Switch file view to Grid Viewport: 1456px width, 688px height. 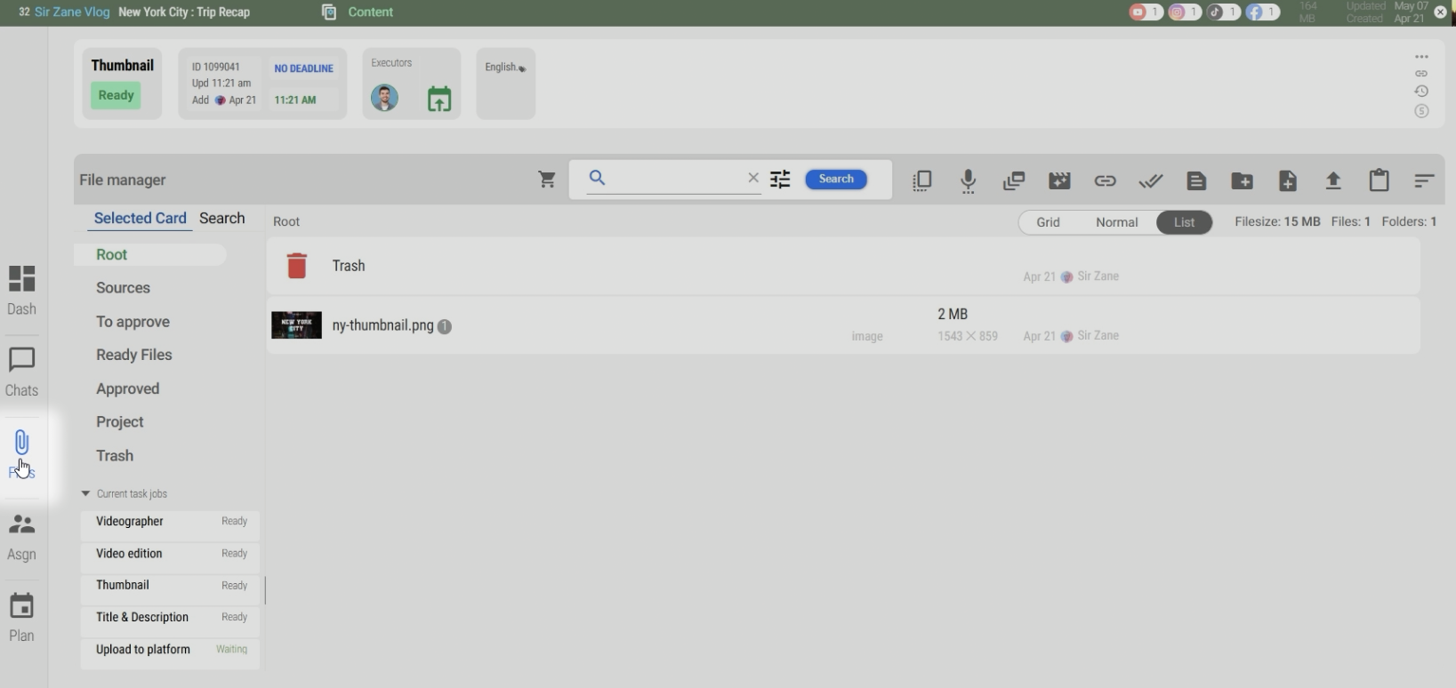[1048, 222]
